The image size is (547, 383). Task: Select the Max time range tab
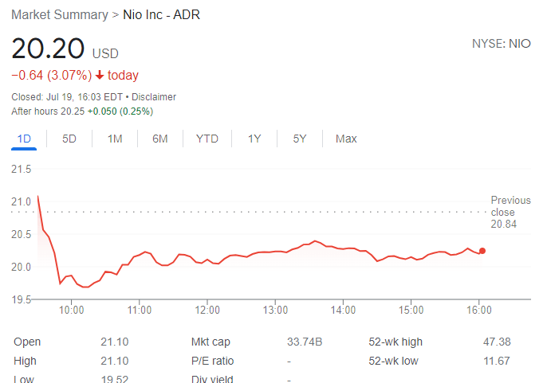(346, 139)
